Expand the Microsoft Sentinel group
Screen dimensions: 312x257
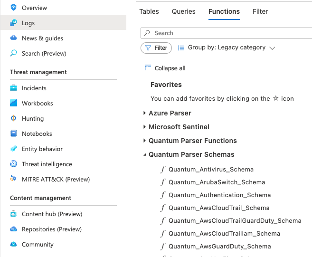[x=145, y=127]
